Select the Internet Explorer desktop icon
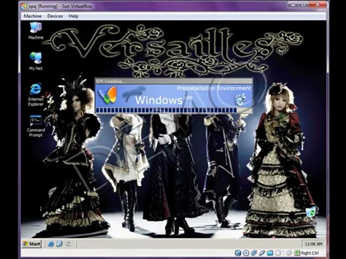This screenshot has width=346, height=259. [36, 95]
